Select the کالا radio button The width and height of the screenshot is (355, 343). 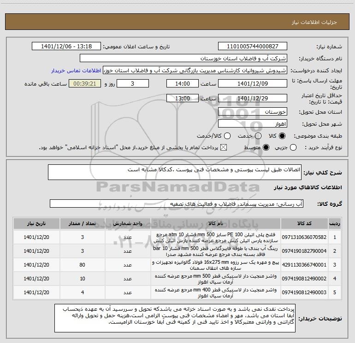[282, 136]
